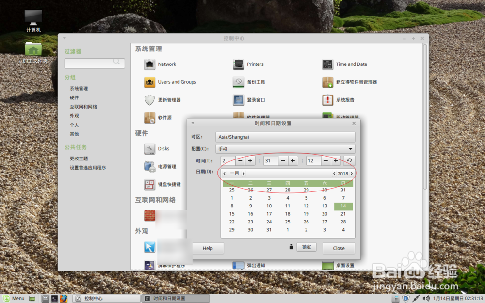The height and width of the screenshot is (303, 485).
Task: Increase hours with the plus stepper
Action: (x=250, y=160)
